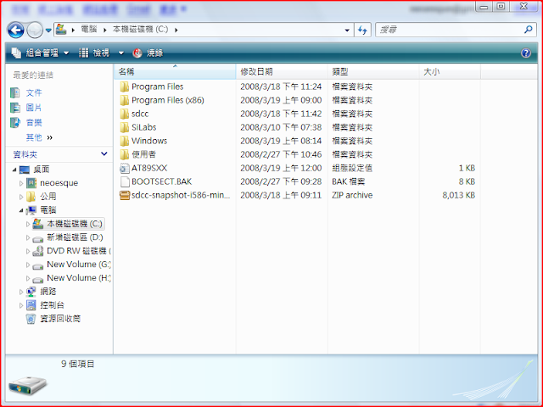Viewport: 543px width, 407px height.
Task: Open the 音樂 favorite link
Action: pyautogui.click(x=34, y=122)
